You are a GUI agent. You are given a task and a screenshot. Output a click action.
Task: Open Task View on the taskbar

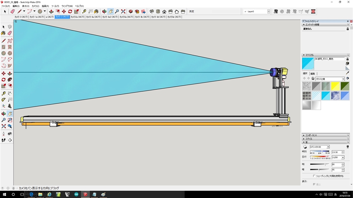22,195
